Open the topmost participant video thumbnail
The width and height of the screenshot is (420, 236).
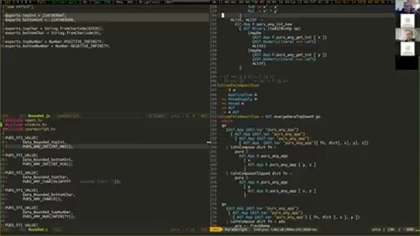click(408, 6)
